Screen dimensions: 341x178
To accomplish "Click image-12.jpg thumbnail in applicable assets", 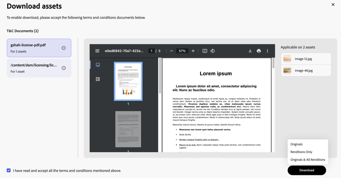I will [x=287, y=59].
